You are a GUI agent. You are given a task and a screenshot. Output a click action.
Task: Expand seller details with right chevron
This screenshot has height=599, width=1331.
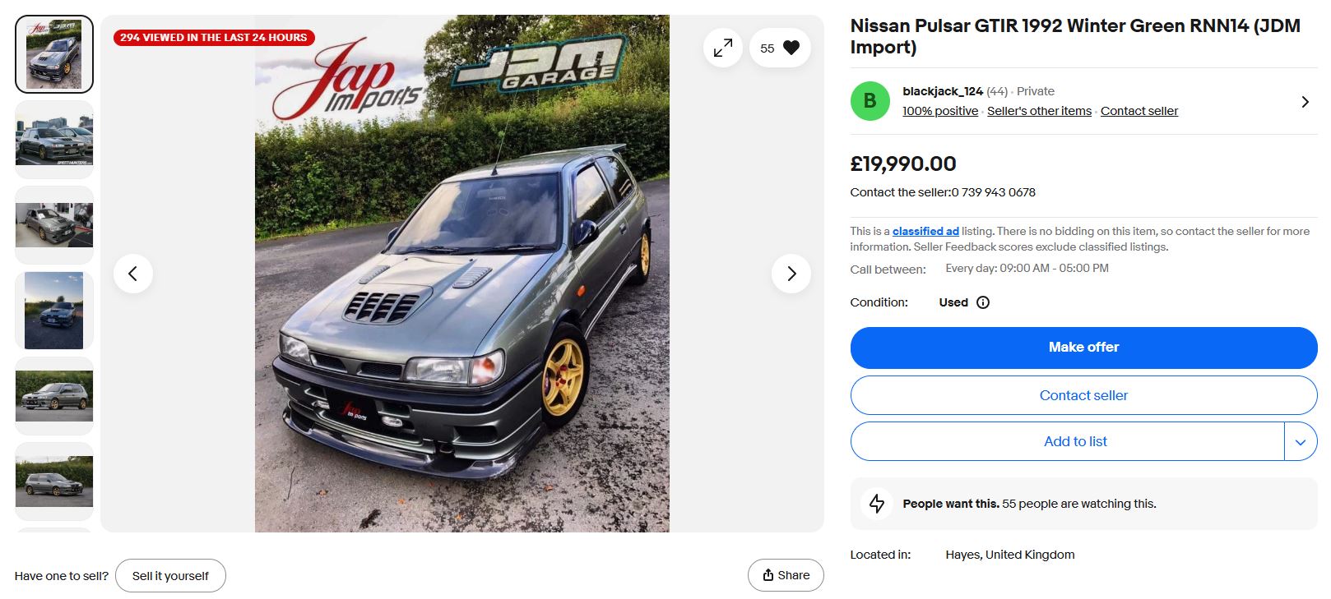coord(1305,102)
